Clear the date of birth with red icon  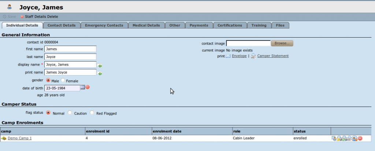[88, 87]
